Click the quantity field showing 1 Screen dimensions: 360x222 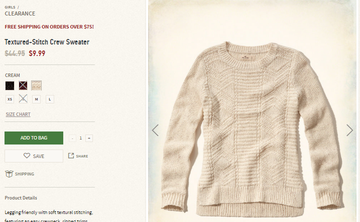81,138
